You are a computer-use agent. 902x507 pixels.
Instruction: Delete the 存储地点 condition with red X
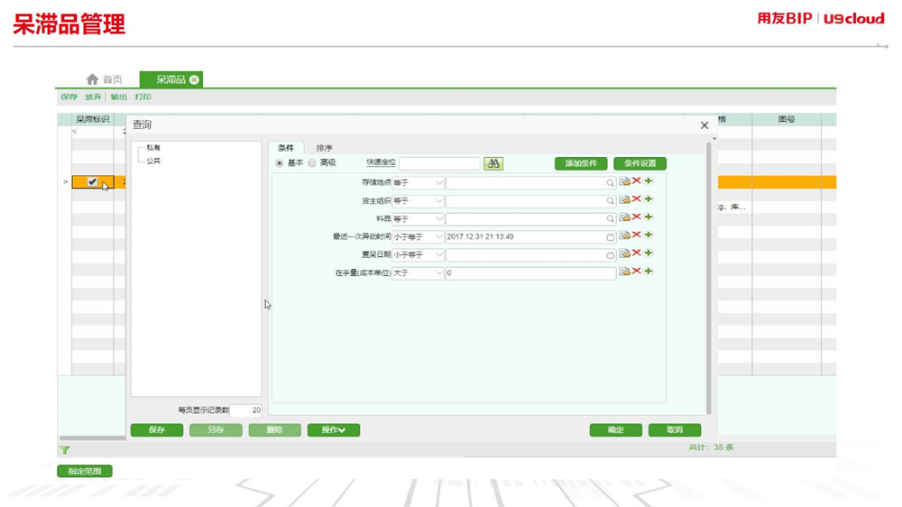pyautogui.click(x=636, y=181)
